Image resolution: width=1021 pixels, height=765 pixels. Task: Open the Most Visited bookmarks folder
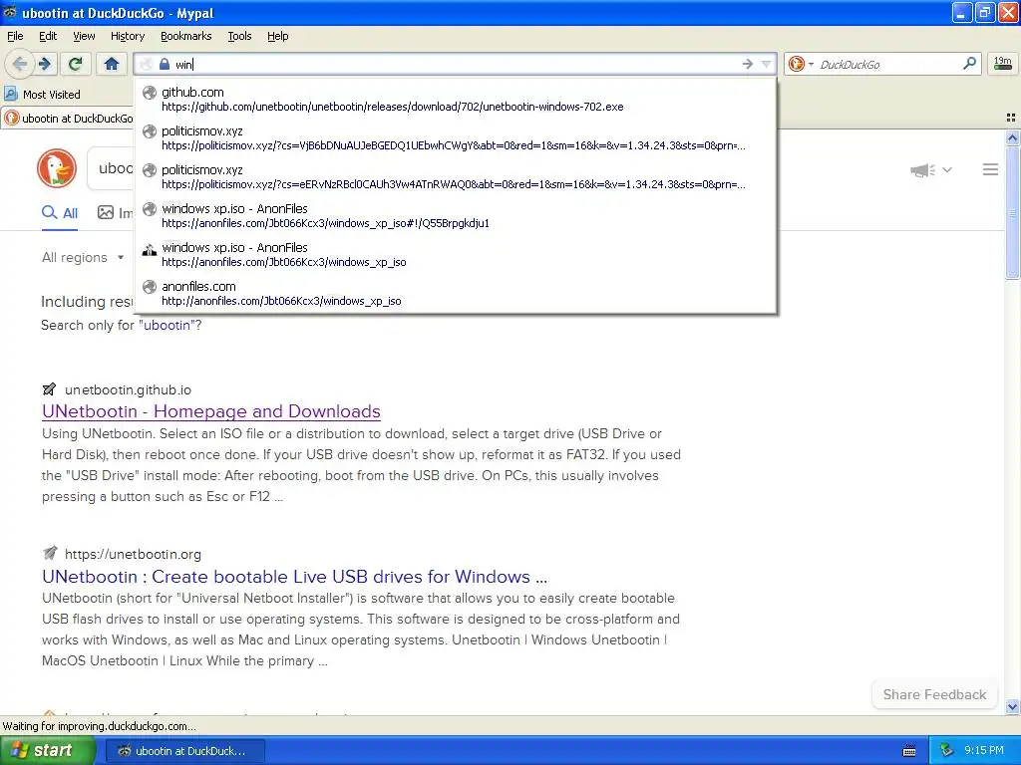(42, 95)
